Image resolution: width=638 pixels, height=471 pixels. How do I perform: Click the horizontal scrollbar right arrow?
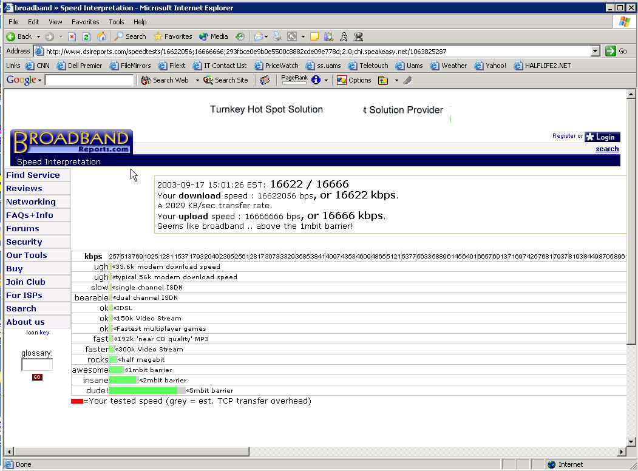click(x=622, y=452)
